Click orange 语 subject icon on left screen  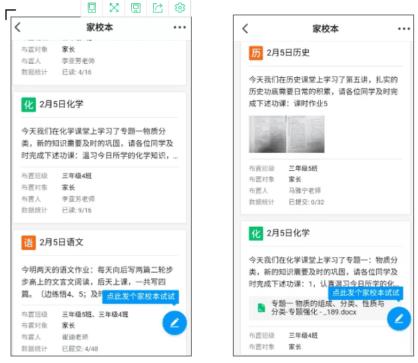[29, 243]
